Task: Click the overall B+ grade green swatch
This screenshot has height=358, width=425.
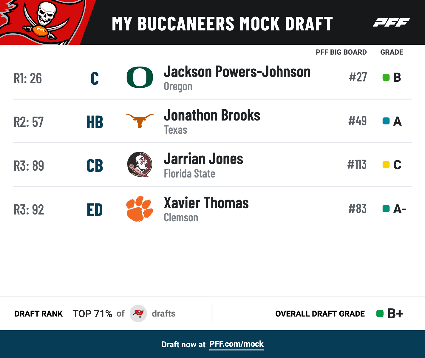Action: [x=380, y=314]
